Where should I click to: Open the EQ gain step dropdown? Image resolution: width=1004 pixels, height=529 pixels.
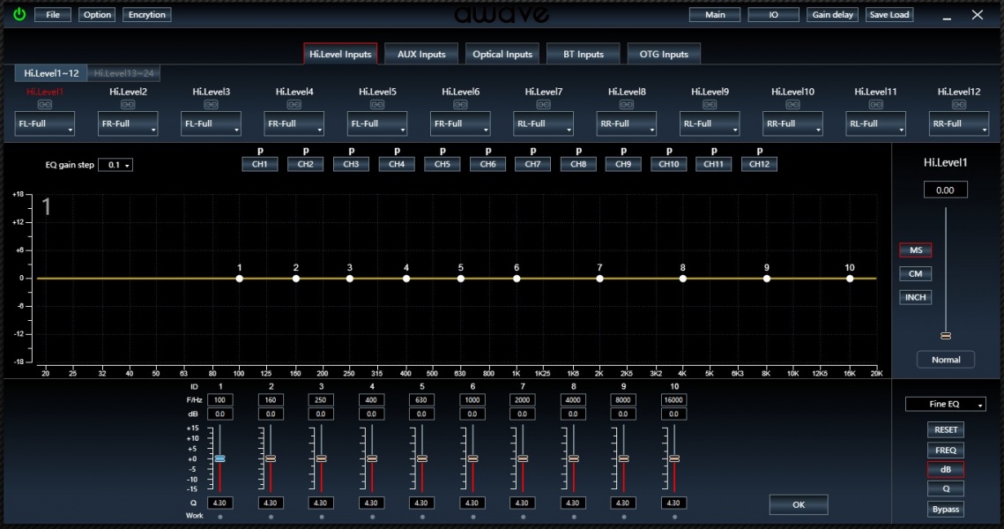[x=115, y=165]
